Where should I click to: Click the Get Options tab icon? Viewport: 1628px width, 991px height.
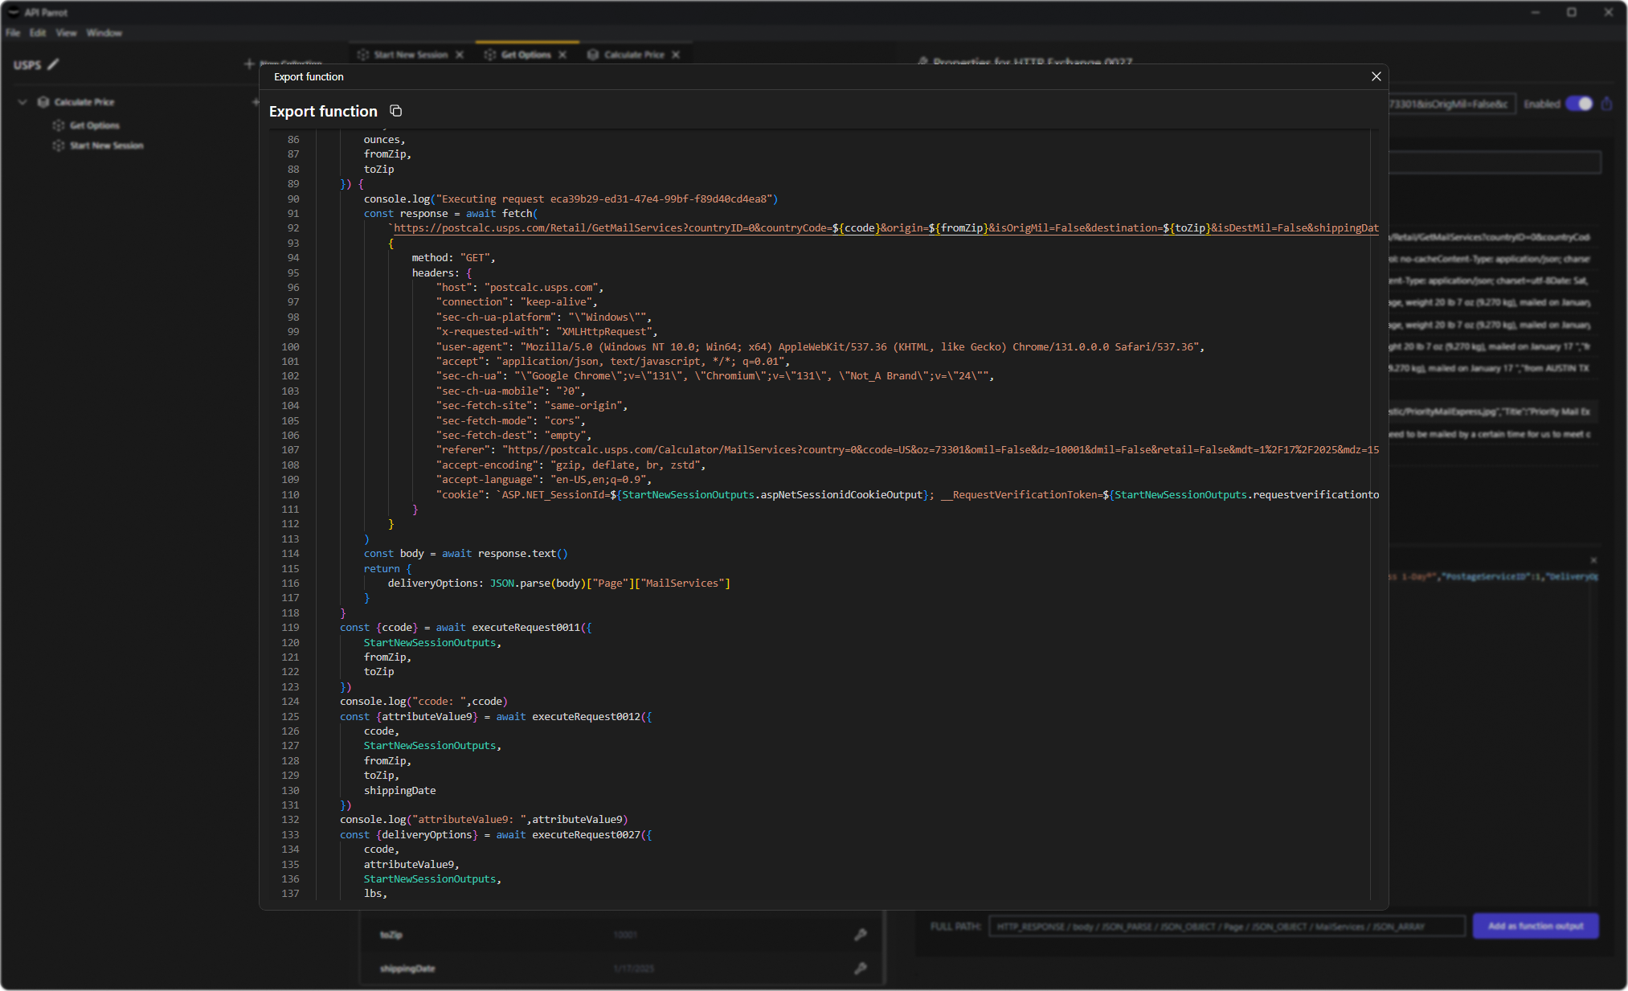pos(489,55)
